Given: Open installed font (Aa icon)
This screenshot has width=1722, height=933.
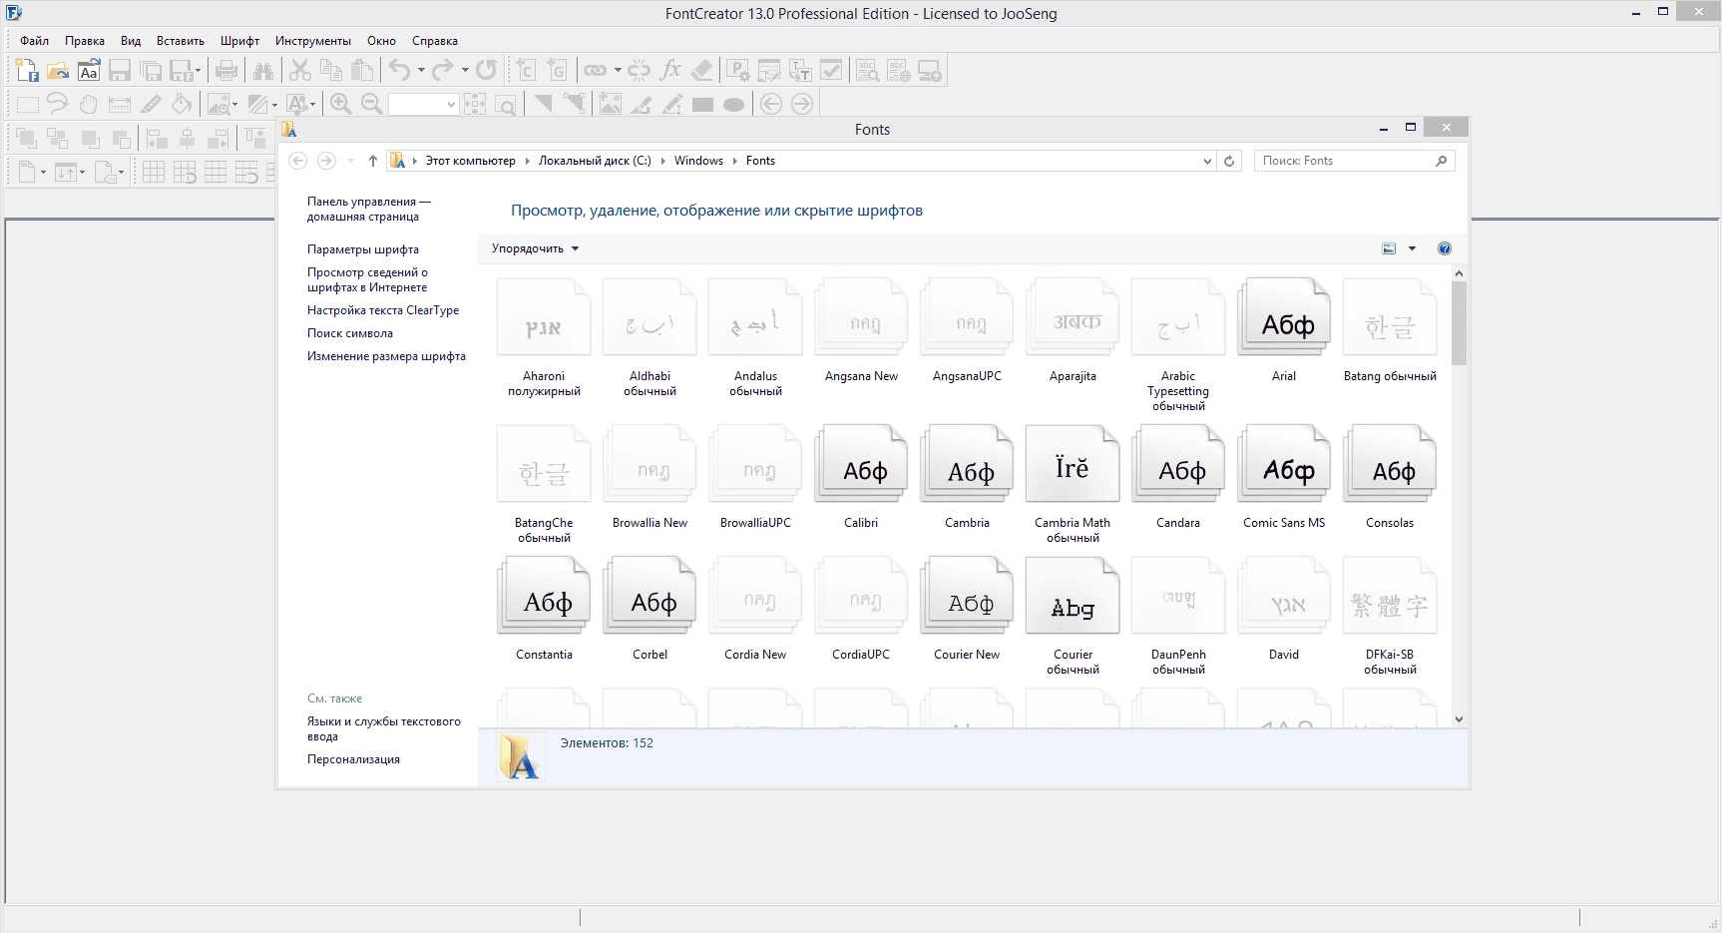Looking at the screenshot, I should 89,70.
